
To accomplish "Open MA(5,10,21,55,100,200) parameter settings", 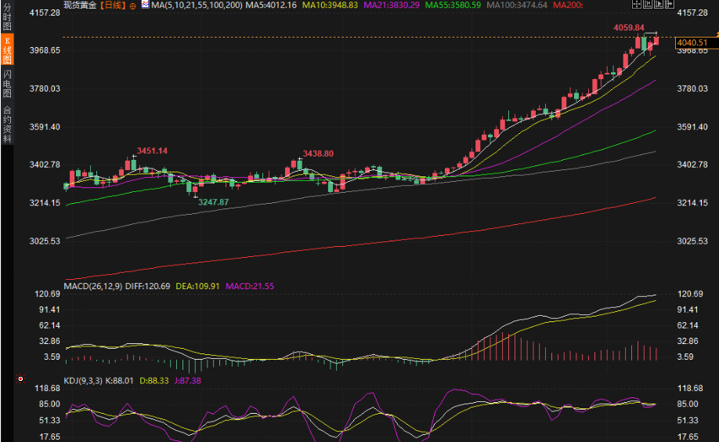I will tap(197, 5).
